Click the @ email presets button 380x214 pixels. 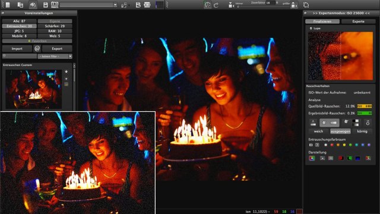(x=37, y=49)
